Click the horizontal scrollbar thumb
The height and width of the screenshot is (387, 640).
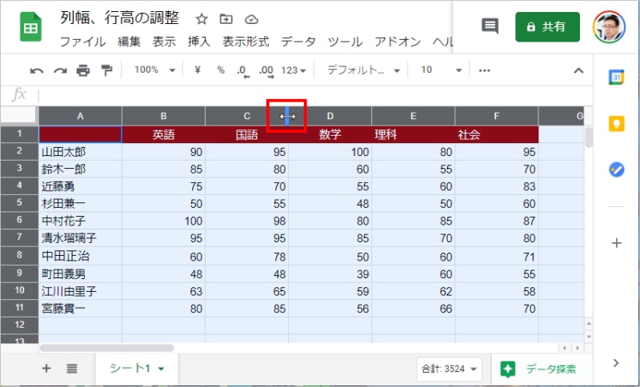pos(107,348)
